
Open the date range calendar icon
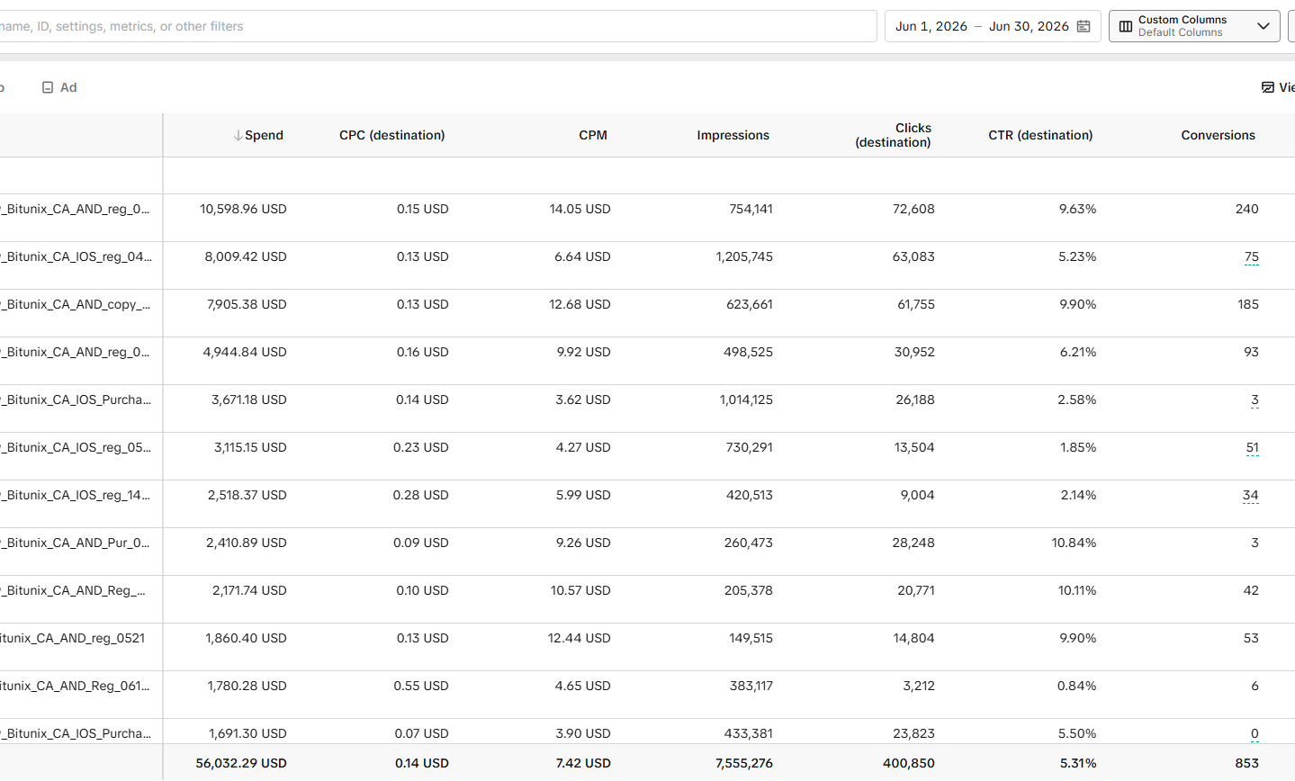[1084, 26]
